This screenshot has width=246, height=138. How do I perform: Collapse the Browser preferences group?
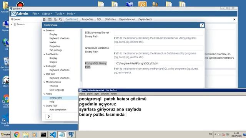tap(44, 31)
